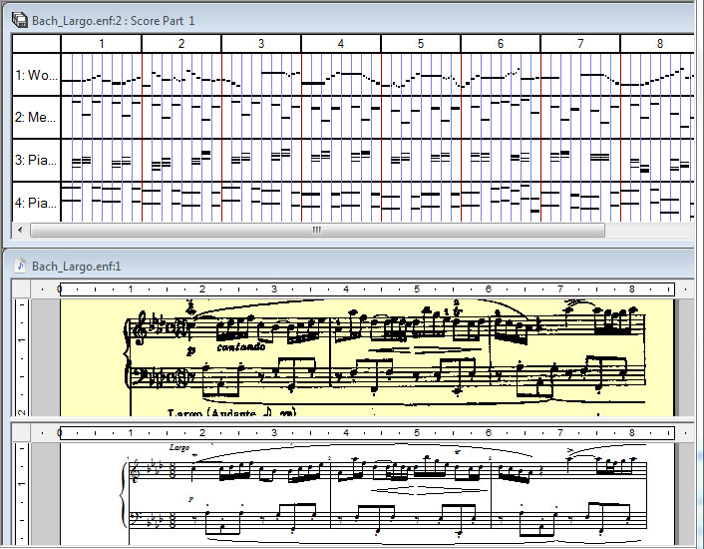This screenshot has width=704, height=549.
Task: Click the treble clef in scanned image
Action: (x=140, y=328)
